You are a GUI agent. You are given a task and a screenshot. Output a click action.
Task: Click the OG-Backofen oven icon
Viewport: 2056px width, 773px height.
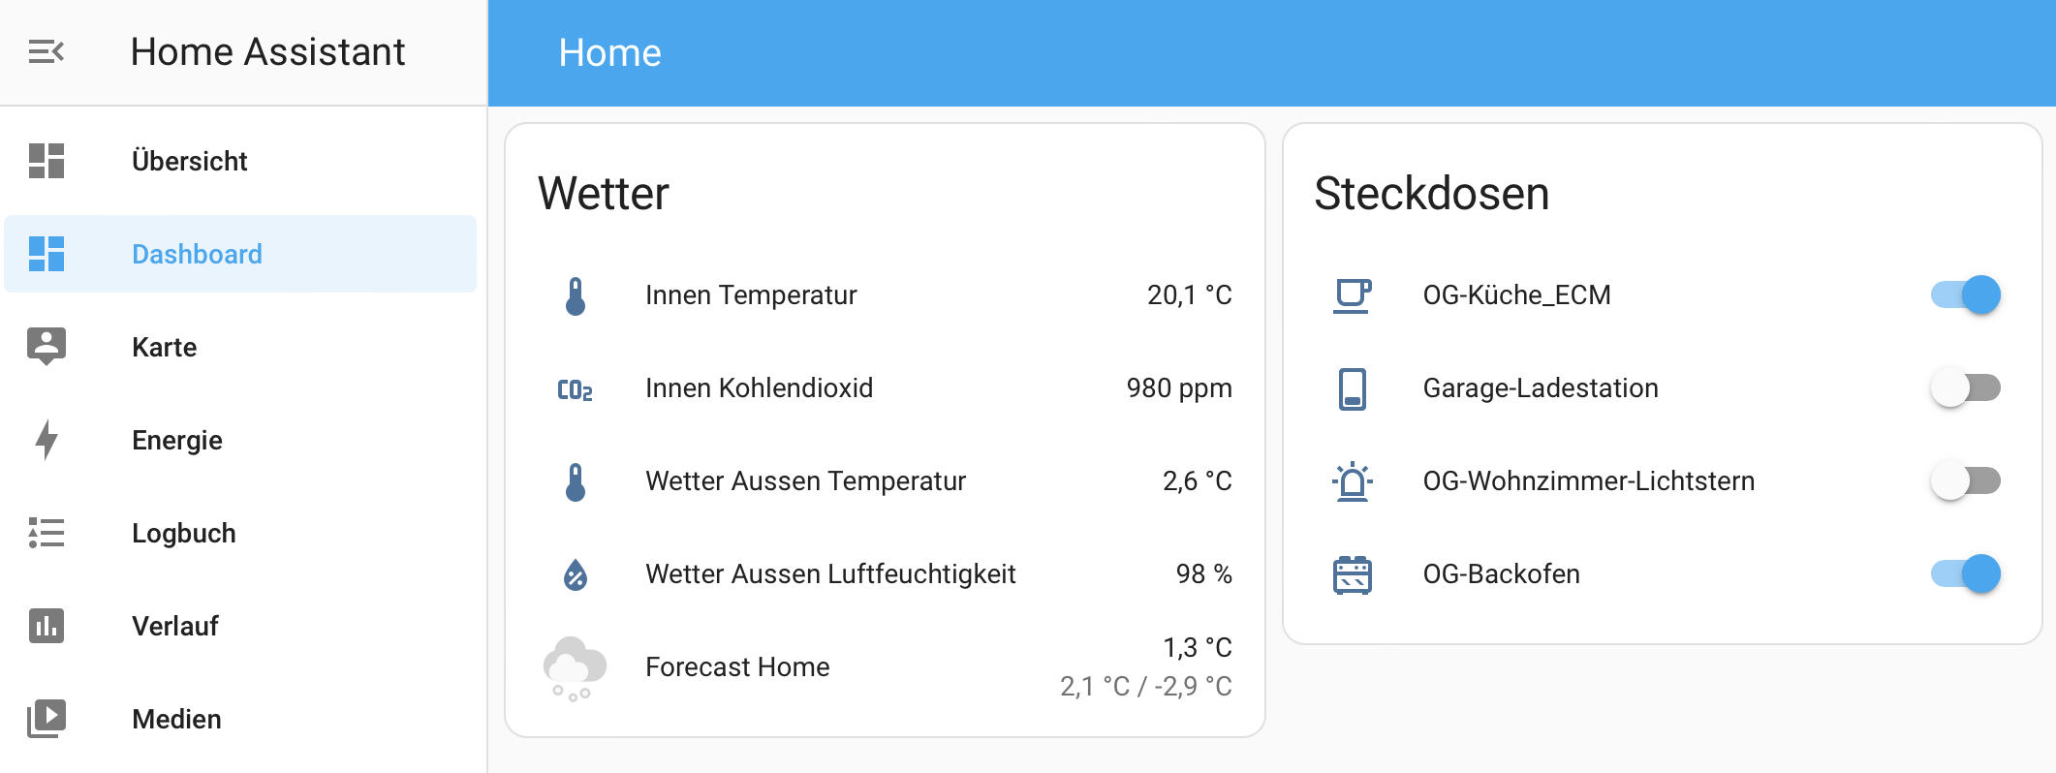pyautogui.click(x=1353, y=574)
